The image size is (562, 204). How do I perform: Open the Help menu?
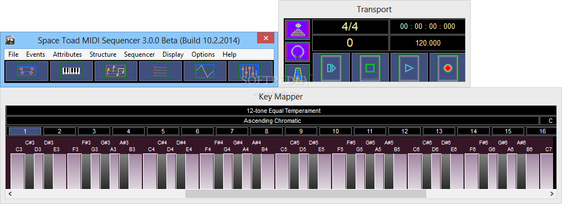point(229,54)
